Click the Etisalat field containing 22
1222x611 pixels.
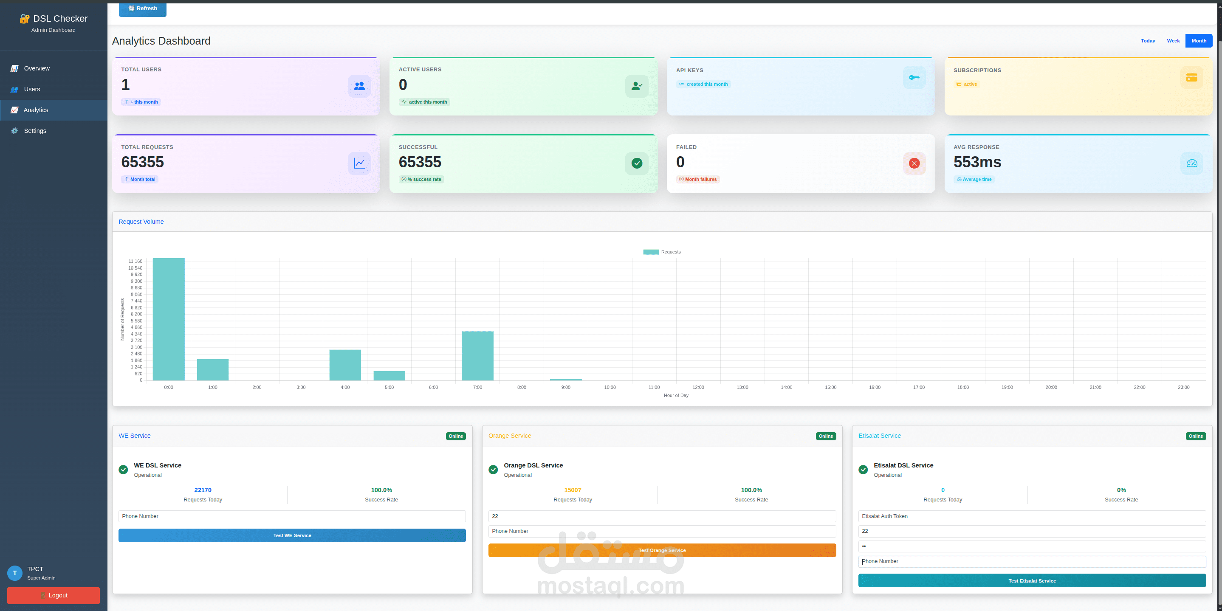coord(1032,531)
